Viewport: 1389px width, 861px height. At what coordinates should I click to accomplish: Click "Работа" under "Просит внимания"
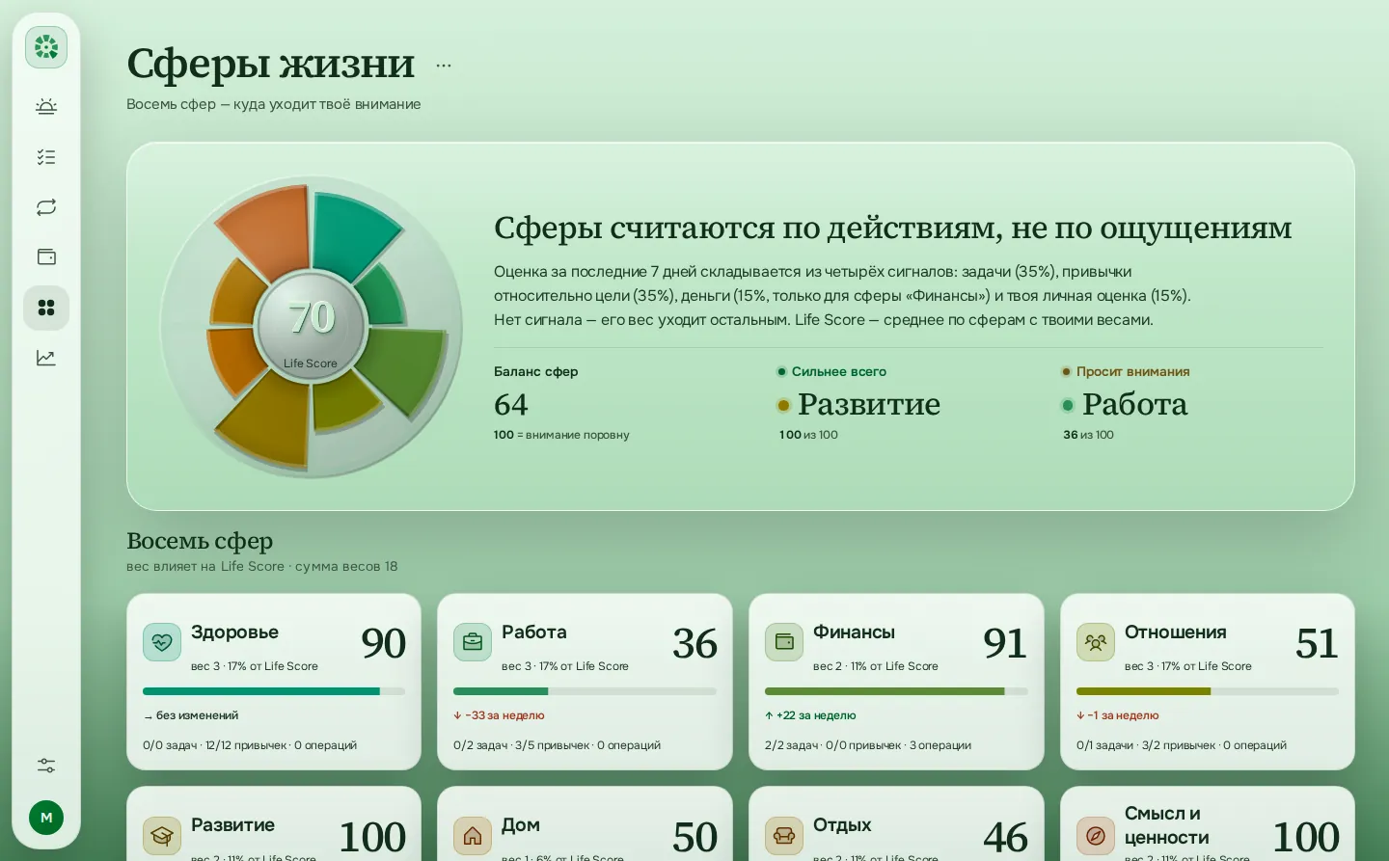1134,404
